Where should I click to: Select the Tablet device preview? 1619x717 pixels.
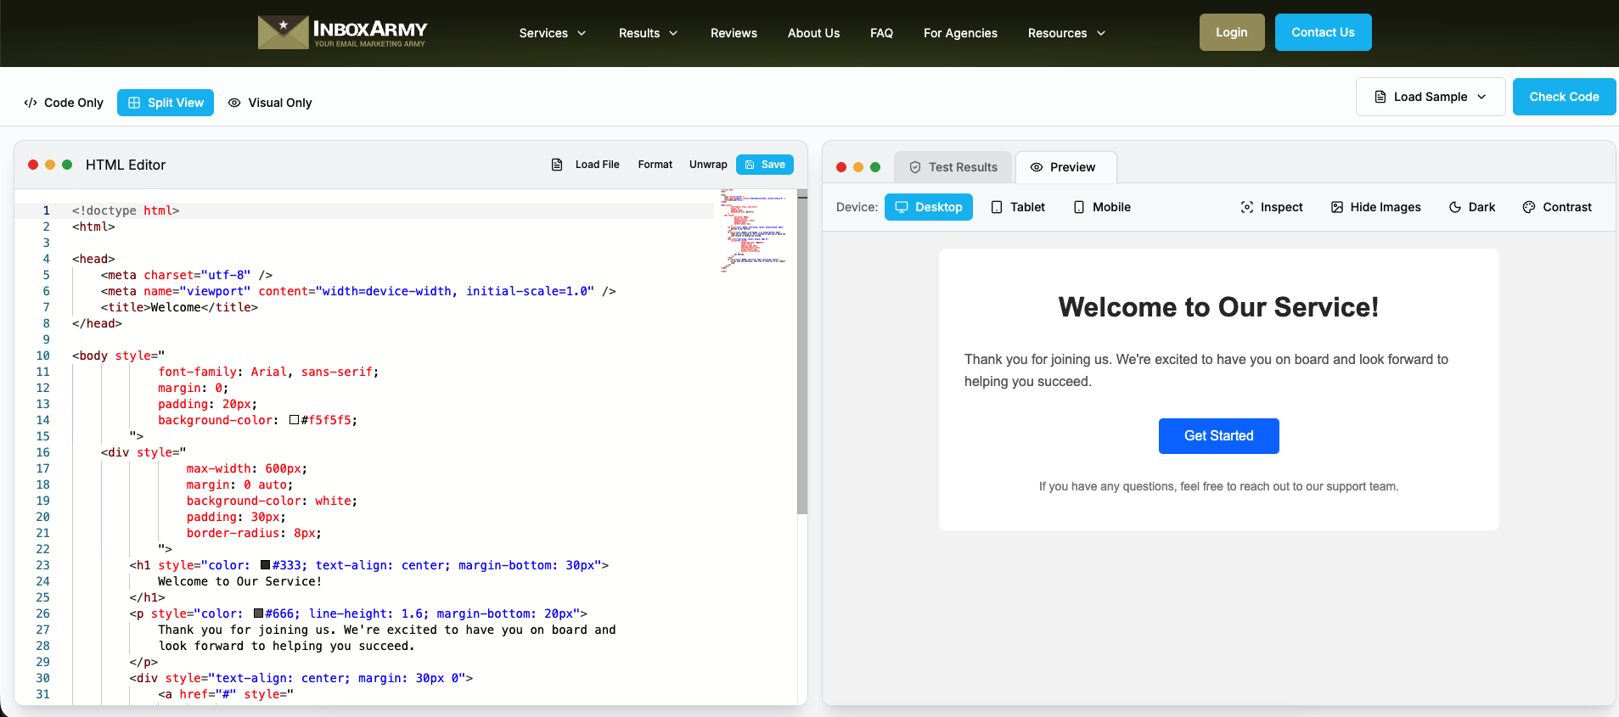(1017, 207)
